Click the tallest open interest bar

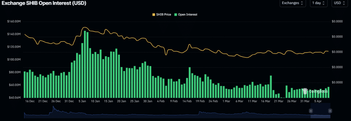pyautogui.click(x=85, y=63)
